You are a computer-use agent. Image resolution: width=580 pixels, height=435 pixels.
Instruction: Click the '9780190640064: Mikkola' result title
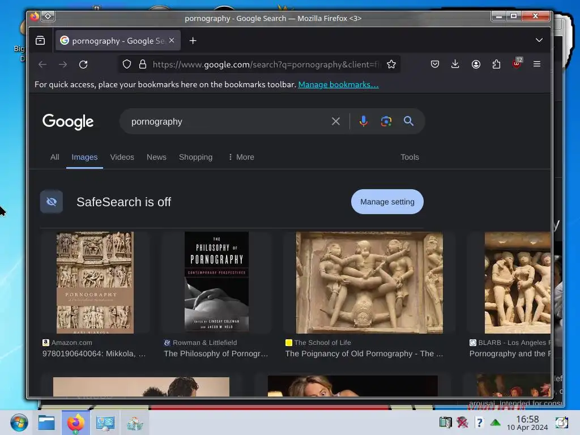pyautogui.click(x=94, y=353)
